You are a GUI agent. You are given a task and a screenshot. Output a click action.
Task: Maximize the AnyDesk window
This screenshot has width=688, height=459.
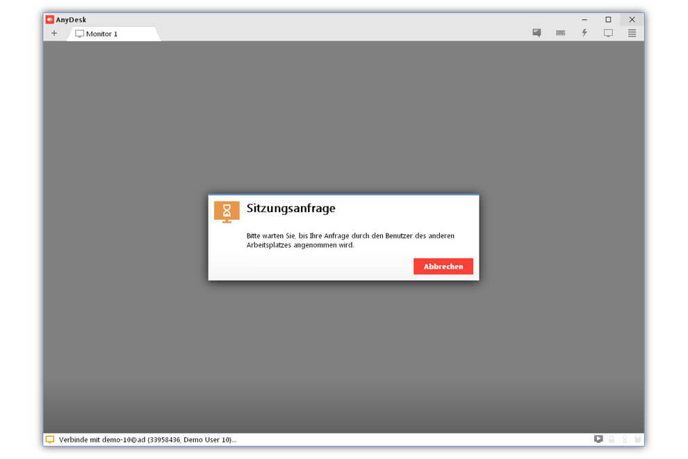pos(608,19)
